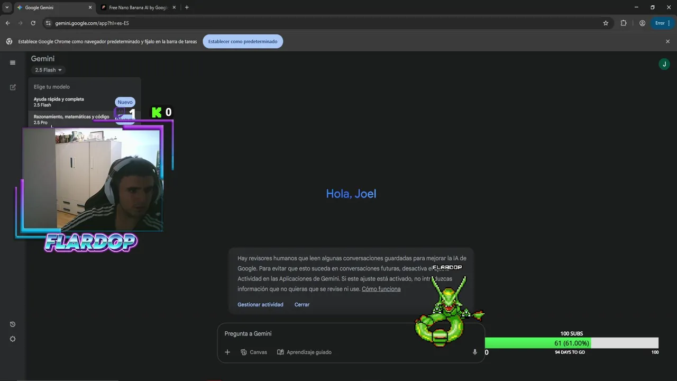Open the Chrome extensions puzzle icon

pos(624,23)
